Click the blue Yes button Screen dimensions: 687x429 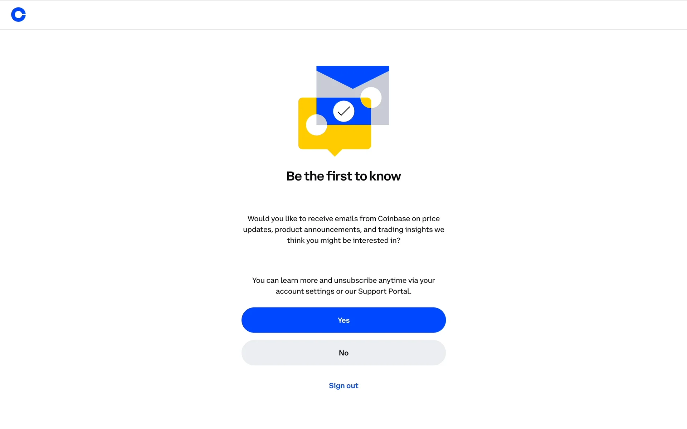pyautogui.click(x=343, y=320)
